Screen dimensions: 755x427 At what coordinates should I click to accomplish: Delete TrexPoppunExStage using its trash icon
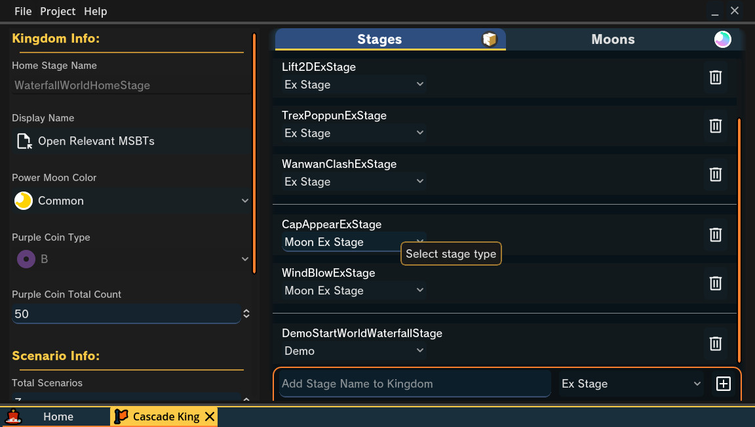715,126
